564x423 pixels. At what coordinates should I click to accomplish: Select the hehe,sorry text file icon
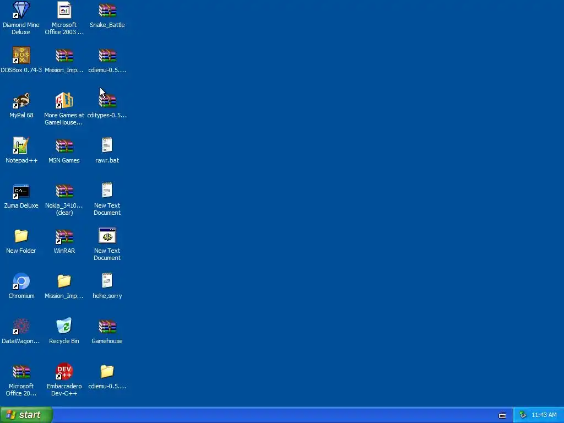107,280
